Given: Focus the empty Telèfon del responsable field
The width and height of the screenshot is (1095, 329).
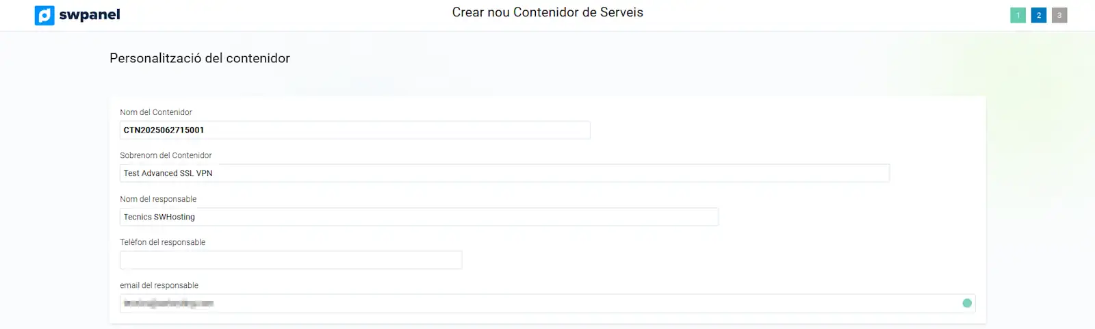Looking at the screenshot, I should 291,260.
